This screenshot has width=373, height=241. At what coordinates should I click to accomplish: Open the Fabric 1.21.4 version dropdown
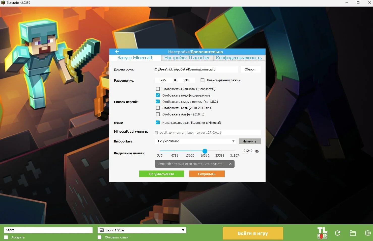[x=183, y=230]
